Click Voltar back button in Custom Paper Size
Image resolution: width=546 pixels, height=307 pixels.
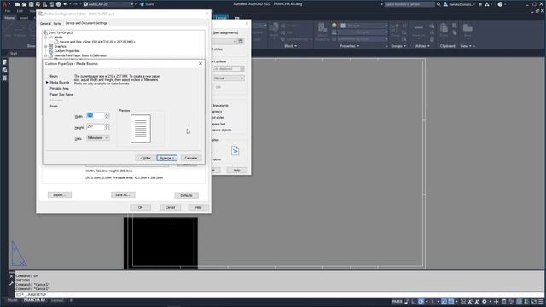click(146, 158)
